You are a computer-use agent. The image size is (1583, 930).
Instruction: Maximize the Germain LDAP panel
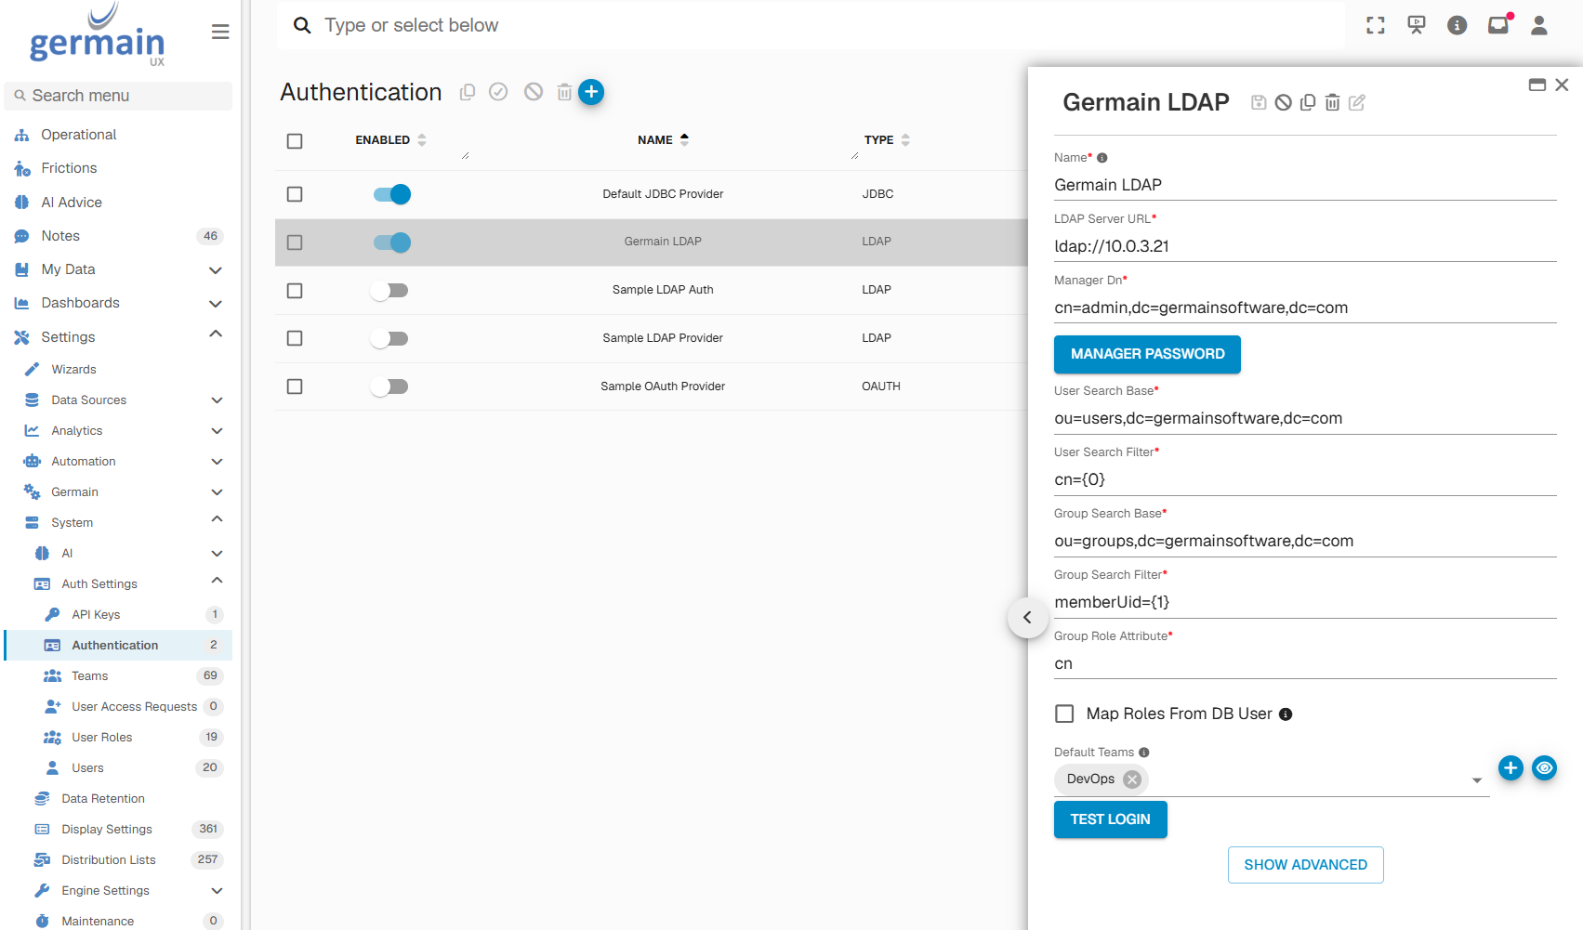[x=1537, y=85]
